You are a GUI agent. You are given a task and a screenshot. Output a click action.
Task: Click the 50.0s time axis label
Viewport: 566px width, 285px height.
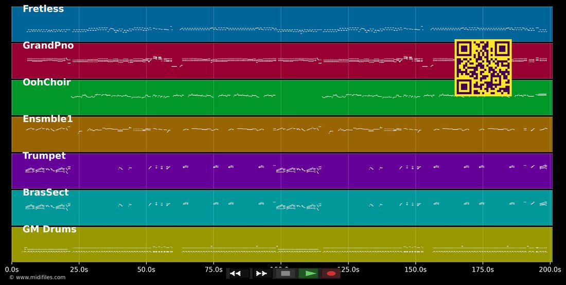coord(147,270)
